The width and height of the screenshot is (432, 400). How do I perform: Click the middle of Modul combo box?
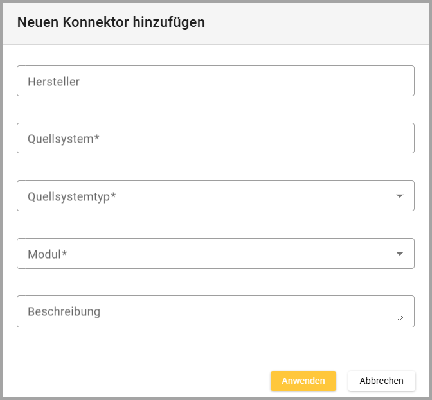pos(215,254)
